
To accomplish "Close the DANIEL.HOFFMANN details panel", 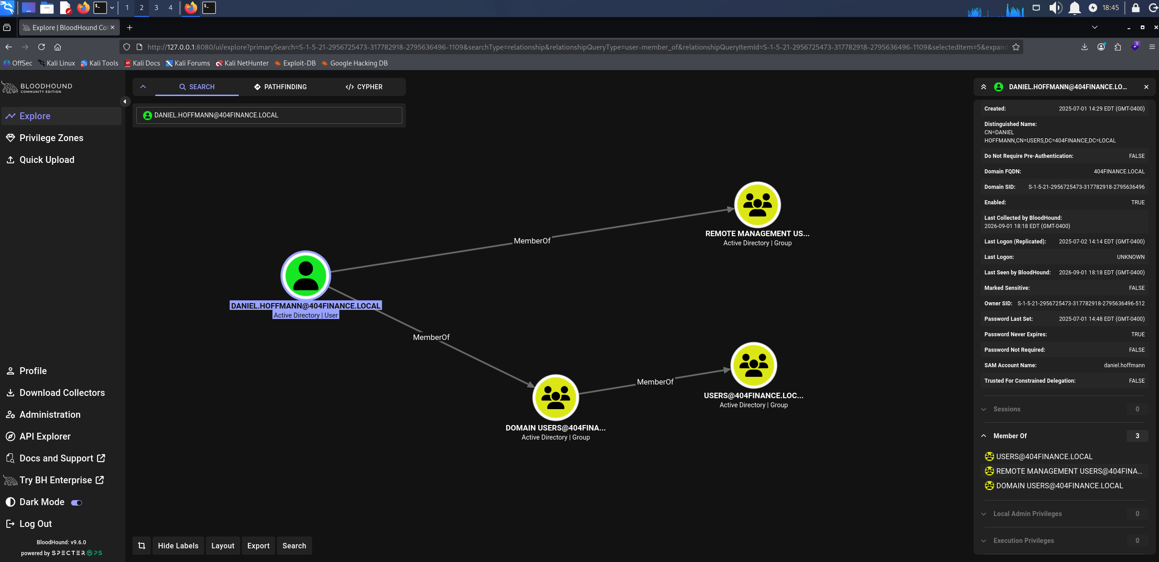I will (x=1146, y=87).
